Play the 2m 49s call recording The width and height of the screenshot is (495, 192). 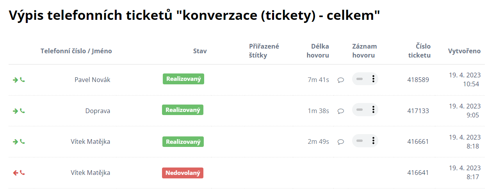pyautogui.click(x=360, y=140)
